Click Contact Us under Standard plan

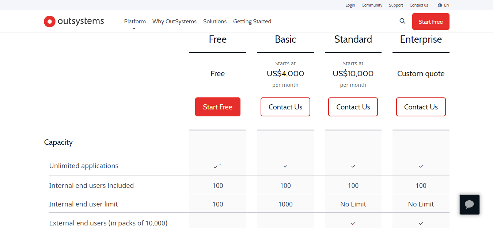click(x=353, y=107)
